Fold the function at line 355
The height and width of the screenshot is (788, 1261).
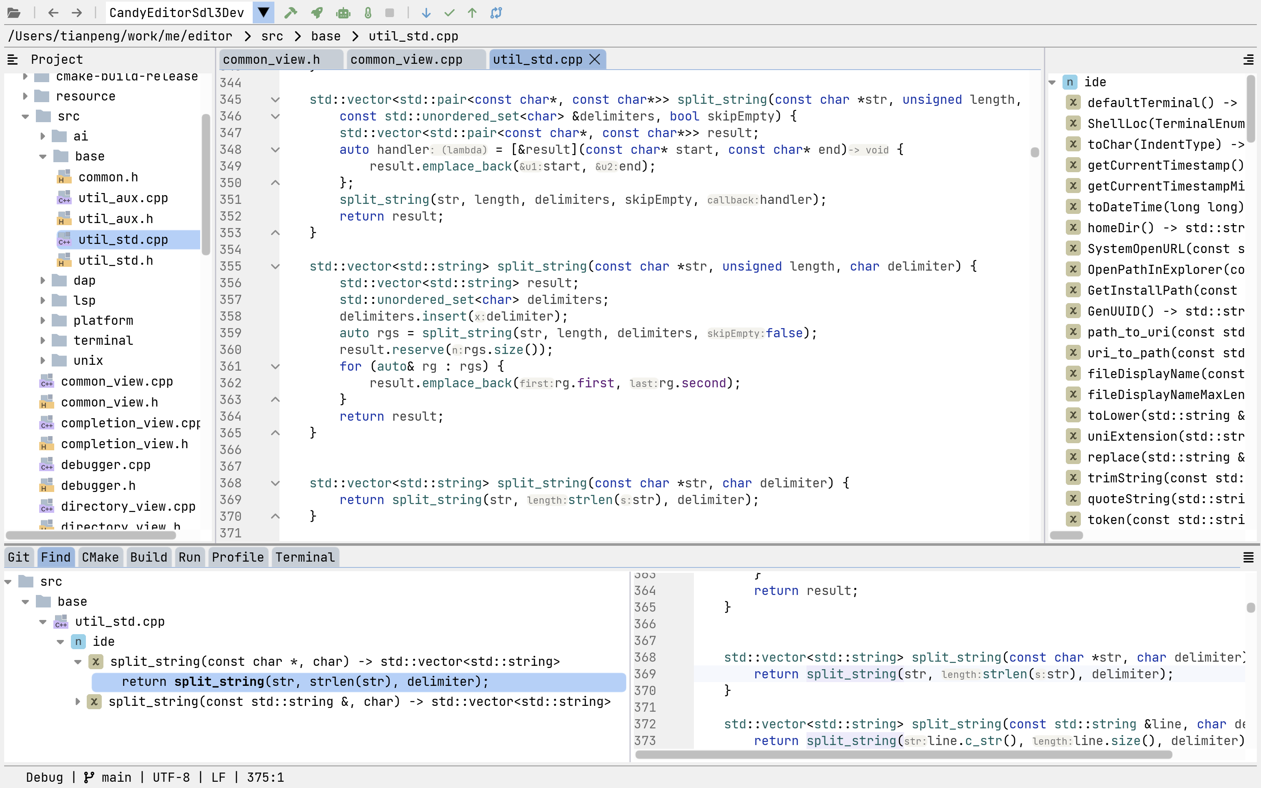275,266
